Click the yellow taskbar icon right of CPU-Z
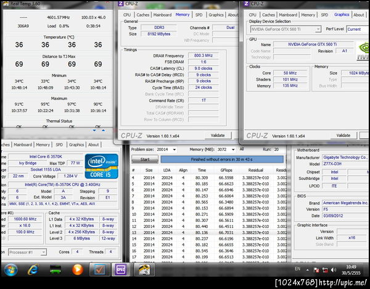 [x=144, y=269]
